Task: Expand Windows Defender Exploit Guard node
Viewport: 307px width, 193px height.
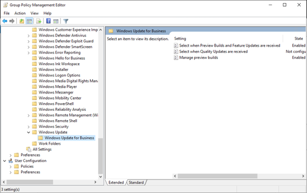Action: click(x=29, y=42)
